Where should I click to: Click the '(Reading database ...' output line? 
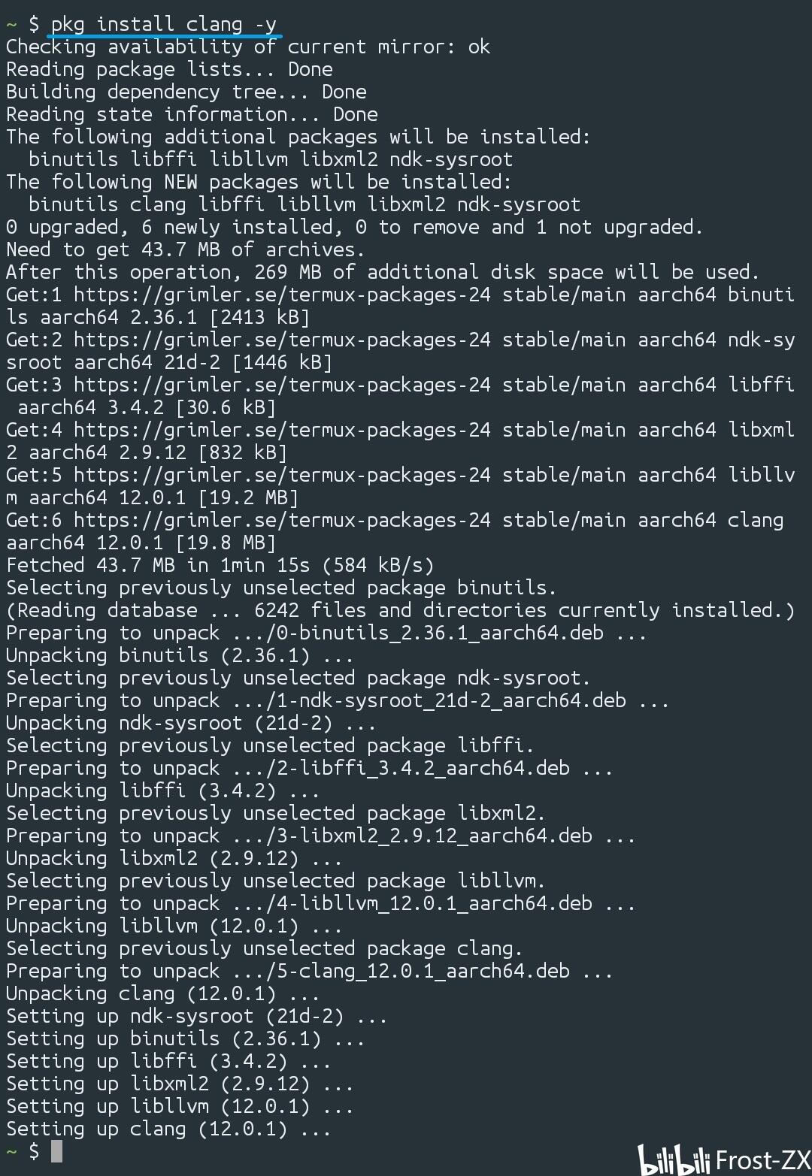400,610
